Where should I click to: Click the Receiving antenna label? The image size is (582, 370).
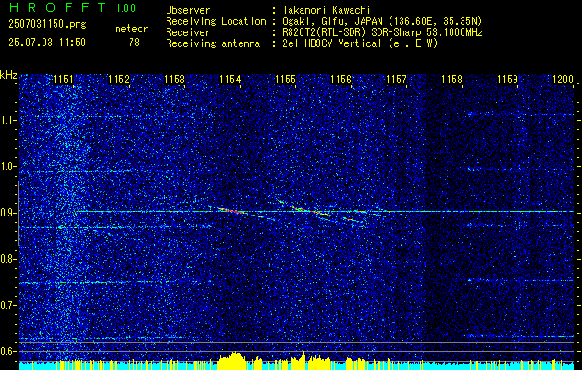[x=213, y=43]
